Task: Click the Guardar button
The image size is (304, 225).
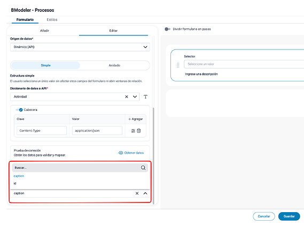Action: (289, 216)
